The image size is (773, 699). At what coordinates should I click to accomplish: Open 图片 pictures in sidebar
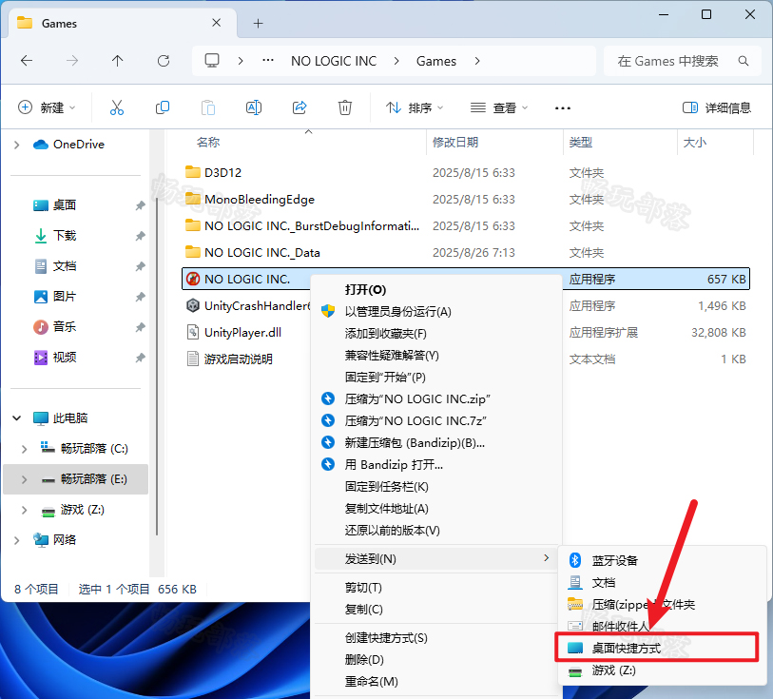(x=64, y=297)
